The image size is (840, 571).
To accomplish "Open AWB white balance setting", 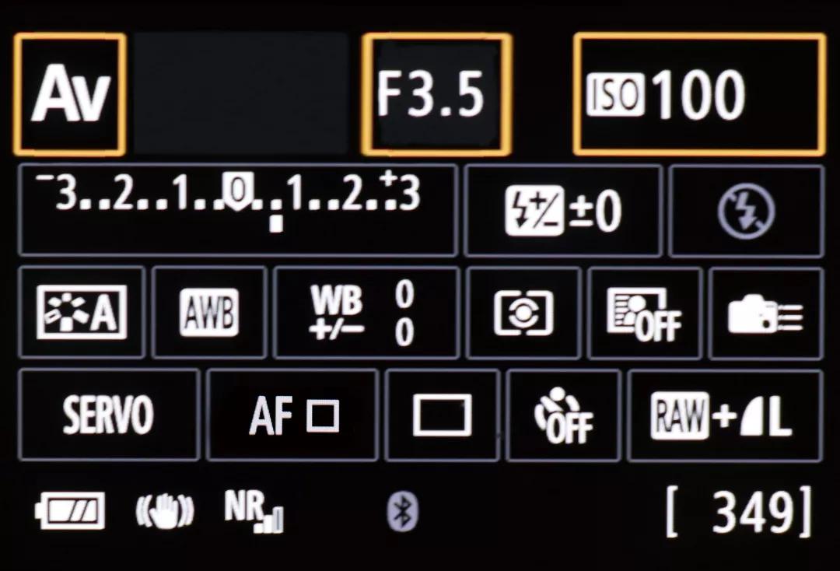I will (209, 312).
